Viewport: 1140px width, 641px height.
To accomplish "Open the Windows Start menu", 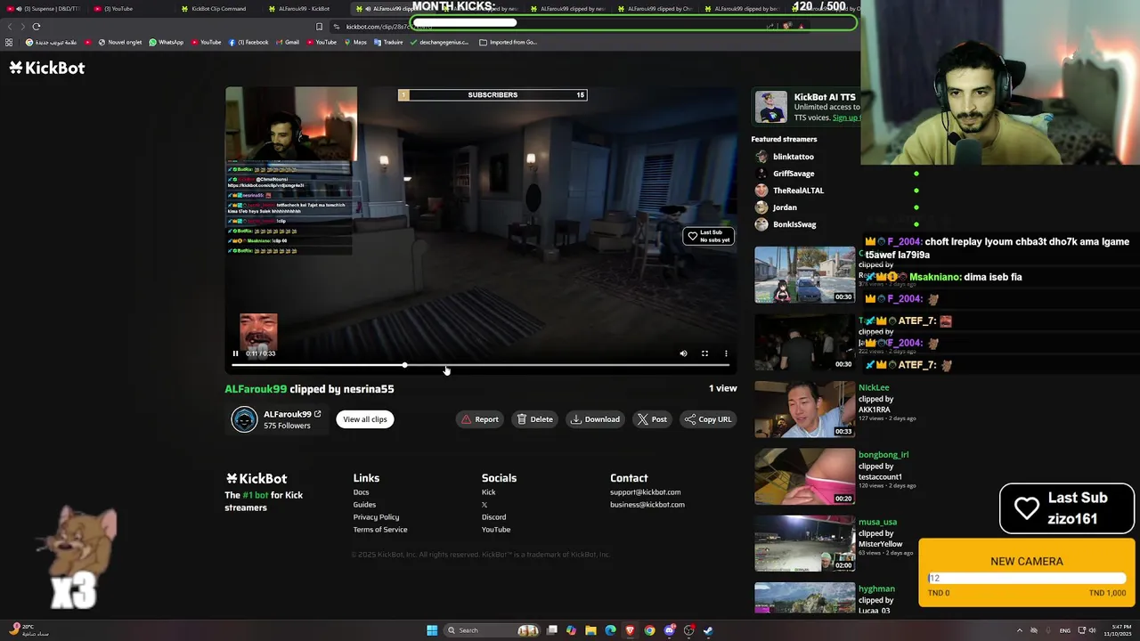I will tap(432, 630).
